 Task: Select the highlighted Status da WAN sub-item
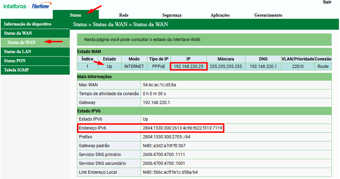[35, 42]
